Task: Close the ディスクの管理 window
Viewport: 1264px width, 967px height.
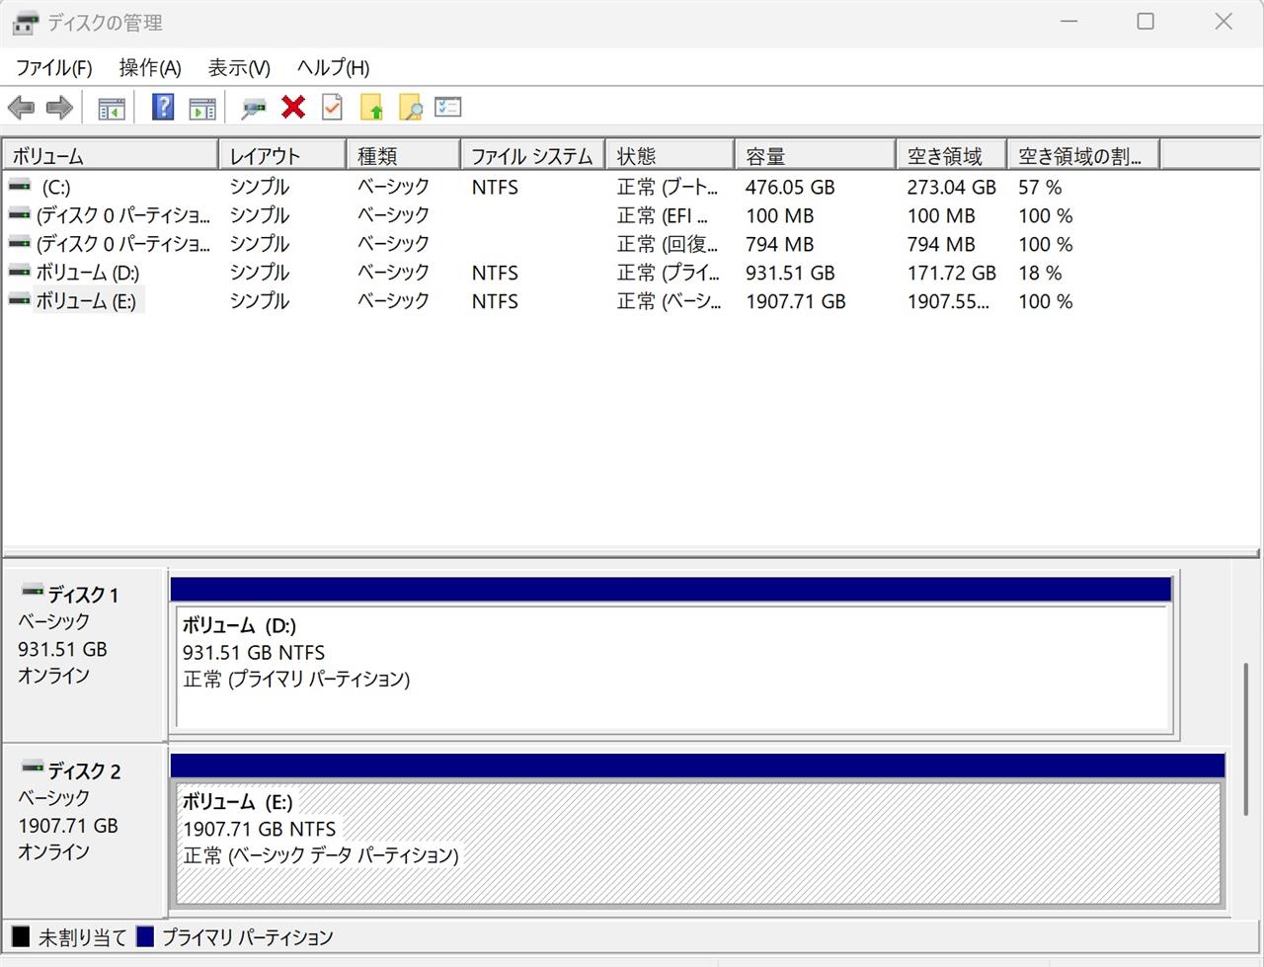Action: click(1224, 22)
